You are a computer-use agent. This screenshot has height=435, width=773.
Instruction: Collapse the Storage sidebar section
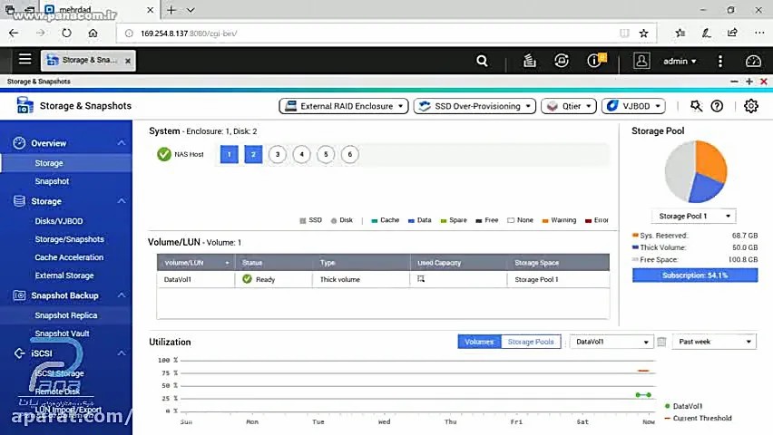pyautogui.click(x=121, y=201)
